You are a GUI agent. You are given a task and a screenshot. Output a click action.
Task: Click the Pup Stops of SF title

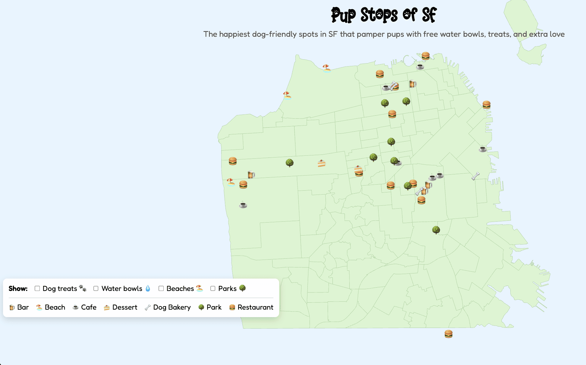[384, 15]
